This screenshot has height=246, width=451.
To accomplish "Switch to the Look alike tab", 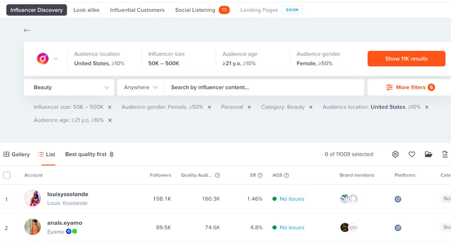I will coord(86,10).
